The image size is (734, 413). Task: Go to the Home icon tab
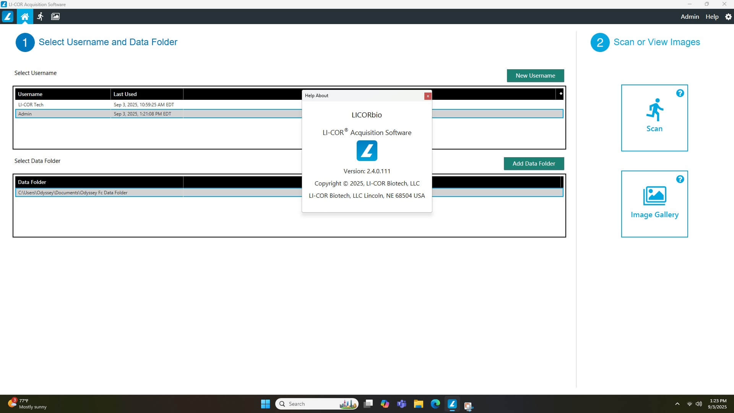click(x=25, y=16)
